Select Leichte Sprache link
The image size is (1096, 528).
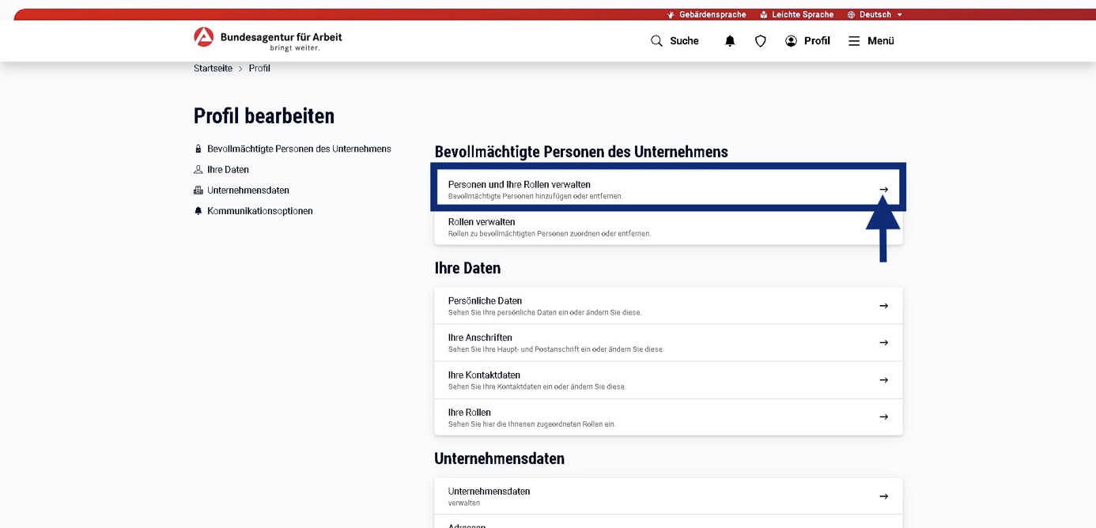tap(796, 14)
